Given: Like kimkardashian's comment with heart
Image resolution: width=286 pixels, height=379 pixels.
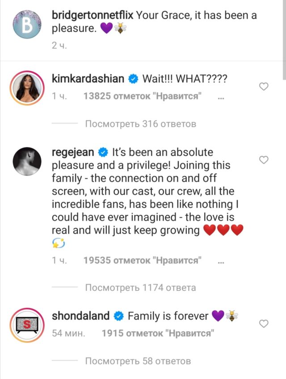Looking at the screenshot, I should click(x=264, y=87).
